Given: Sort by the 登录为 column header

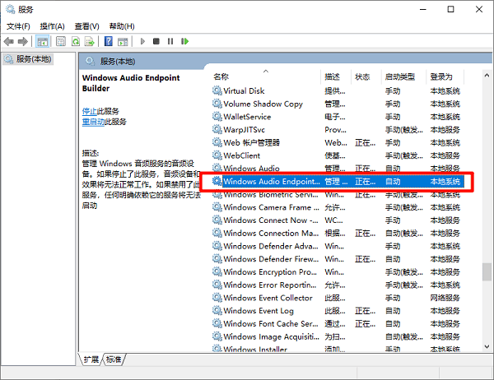Looking at the screenshot, I should tap(445, 76).
